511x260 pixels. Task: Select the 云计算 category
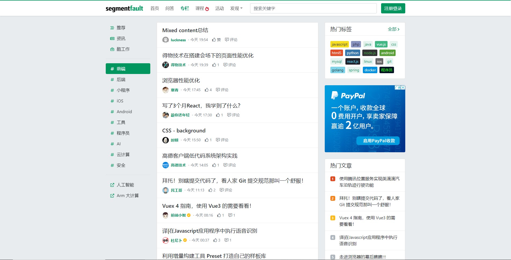point(128,155)
